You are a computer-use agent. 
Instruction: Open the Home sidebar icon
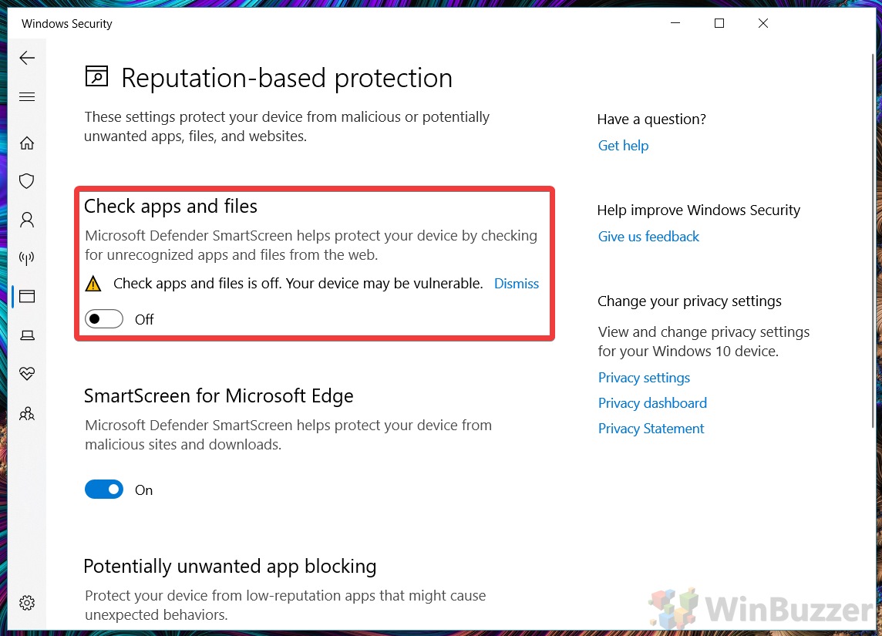tap(27, 143)
